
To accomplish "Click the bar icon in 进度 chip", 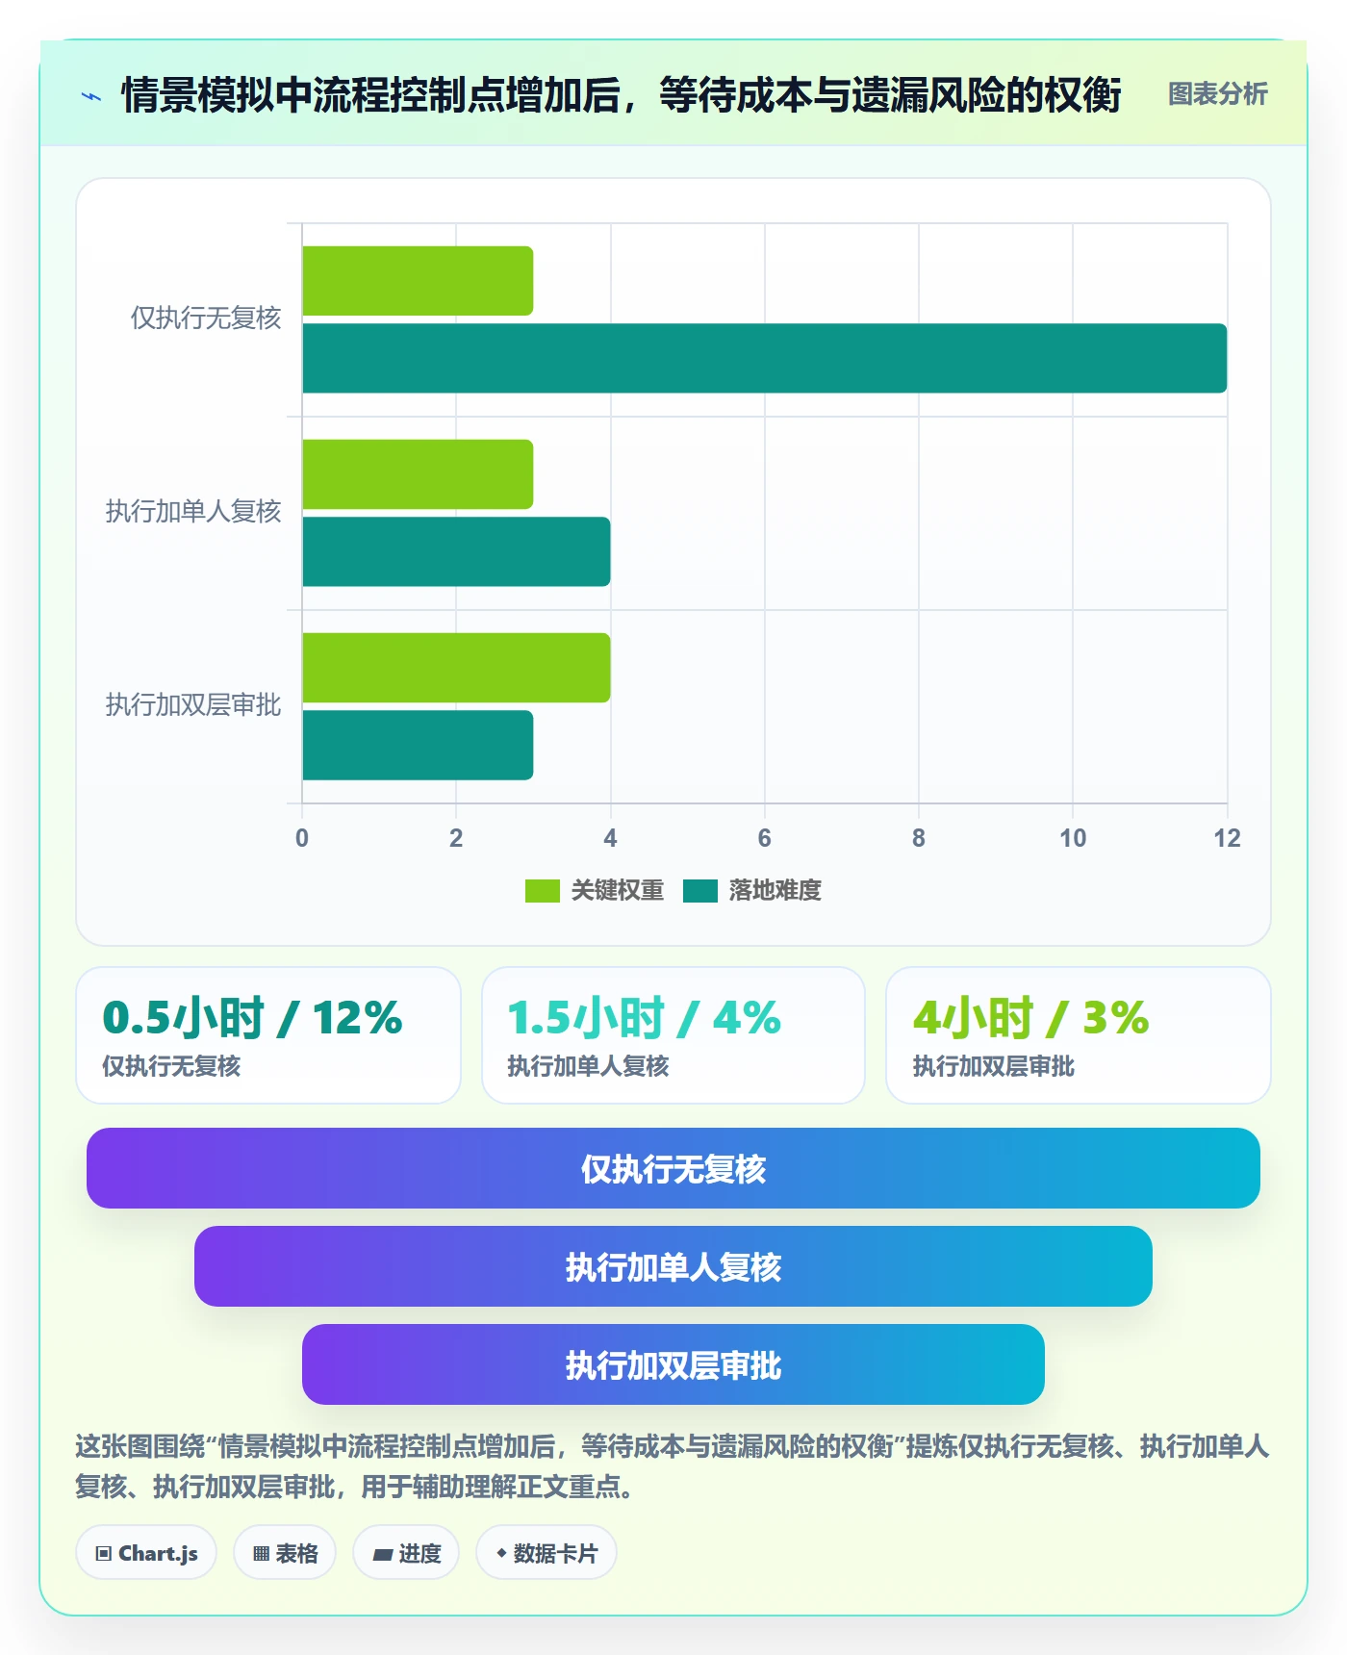I will click(x=382, y=1555).
